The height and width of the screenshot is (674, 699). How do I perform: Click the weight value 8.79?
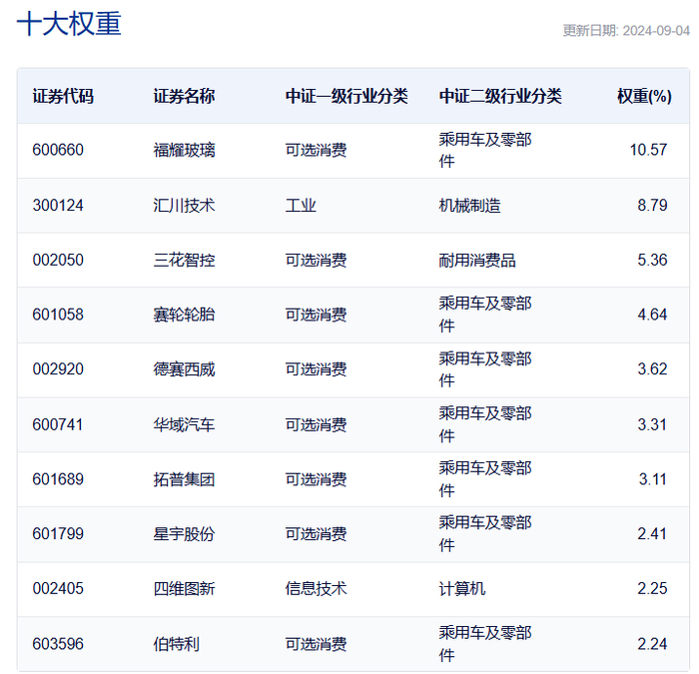coord(652,206)
